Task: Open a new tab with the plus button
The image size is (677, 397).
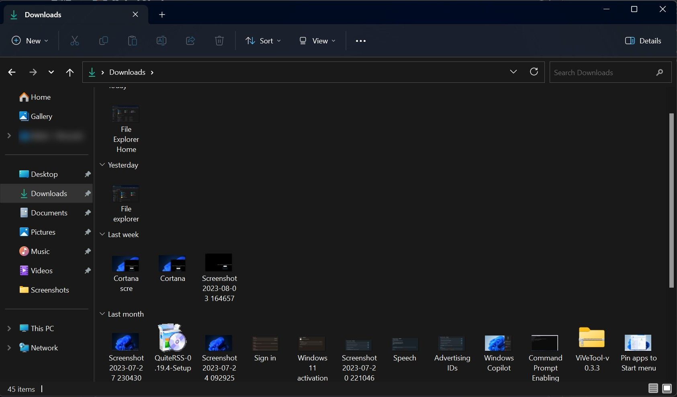Action: point(162,14)
